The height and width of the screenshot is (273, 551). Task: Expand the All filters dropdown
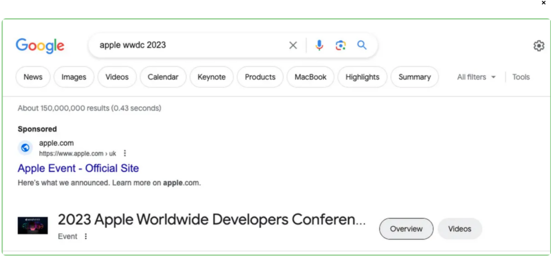[x=476, y=77]
